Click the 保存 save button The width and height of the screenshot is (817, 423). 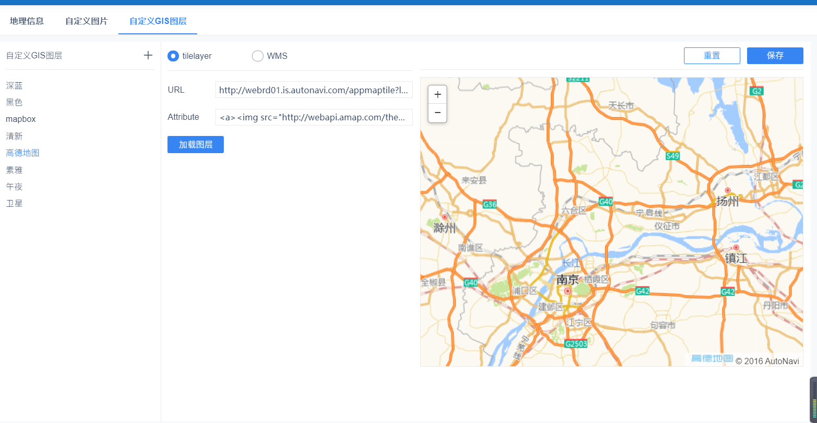(x=775, y=56)
